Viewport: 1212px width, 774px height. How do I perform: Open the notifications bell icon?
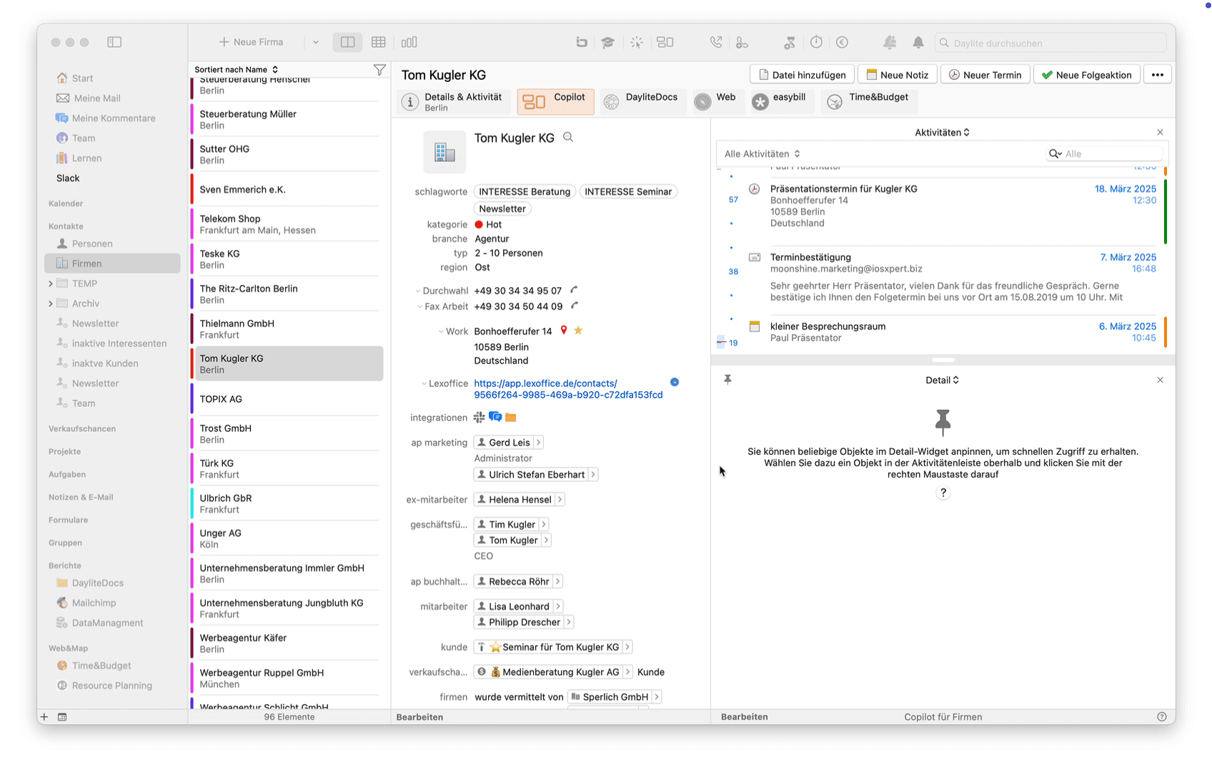click(x=918, y=42)
